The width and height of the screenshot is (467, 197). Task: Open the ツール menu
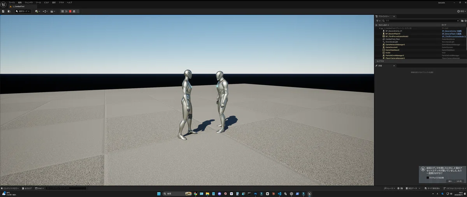[38, 2]
